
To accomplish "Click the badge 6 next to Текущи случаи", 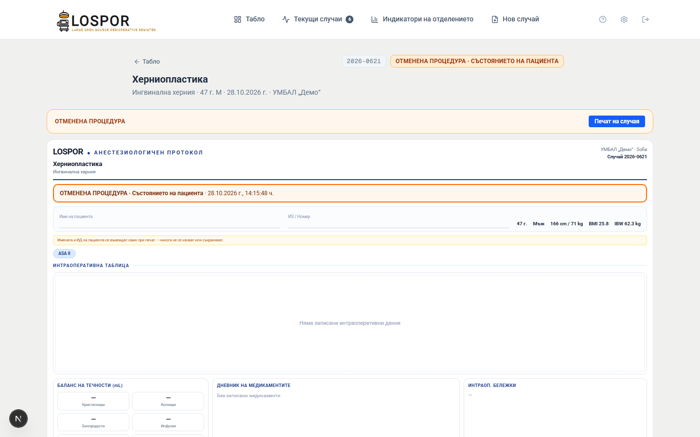I will point(350,19).
